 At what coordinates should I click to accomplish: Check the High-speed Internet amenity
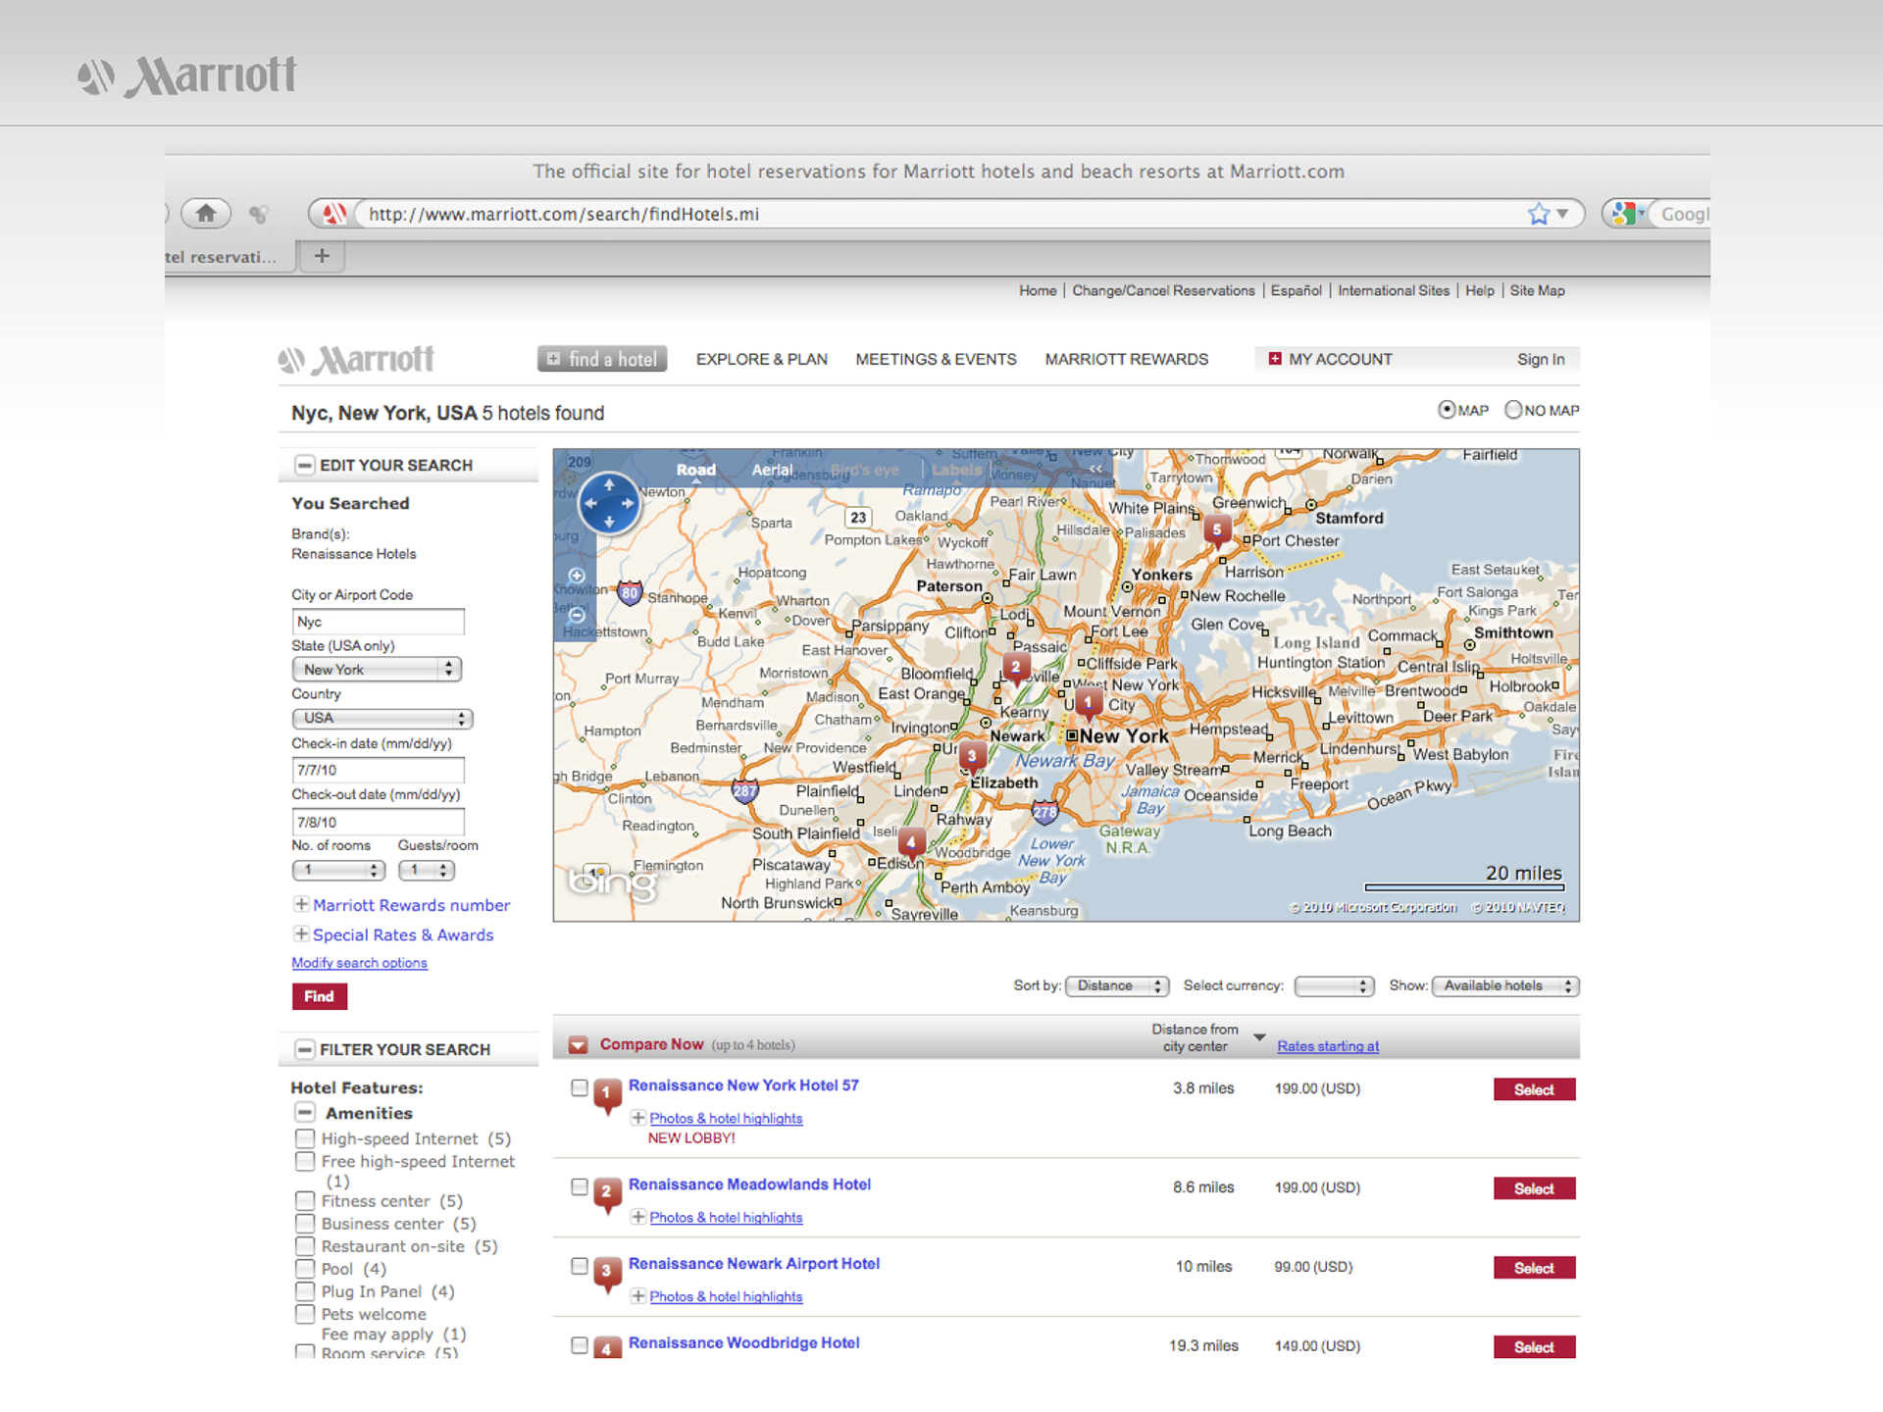click(305, 1138)
